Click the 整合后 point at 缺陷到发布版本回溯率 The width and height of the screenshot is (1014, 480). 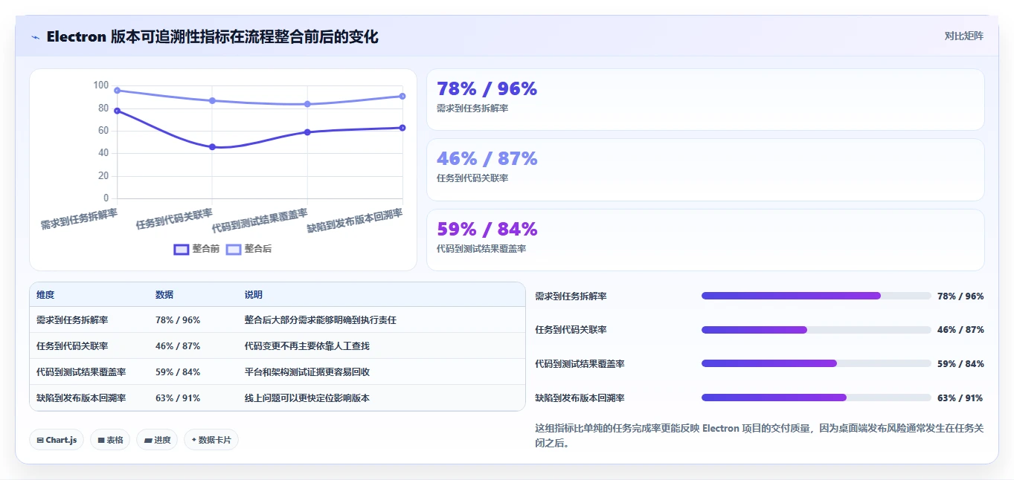pos(402,96)
